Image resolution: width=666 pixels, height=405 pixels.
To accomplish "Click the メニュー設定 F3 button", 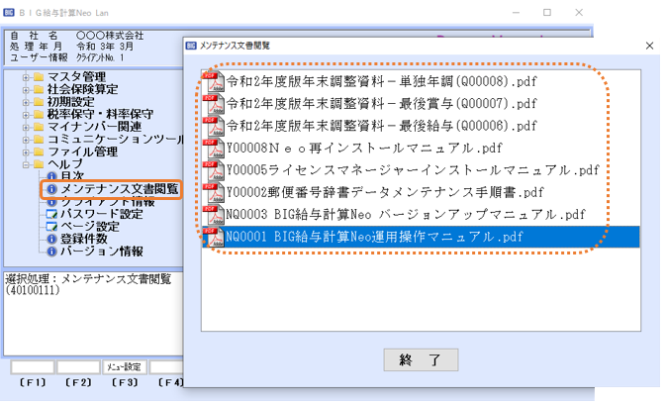I will coord(124,367).
